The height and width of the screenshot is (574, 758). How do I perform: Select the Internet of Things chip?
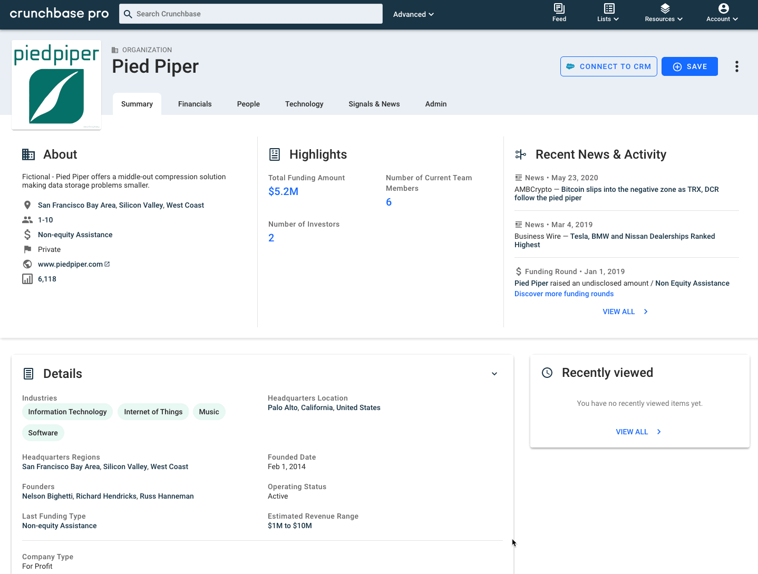[x=153, y=412]
